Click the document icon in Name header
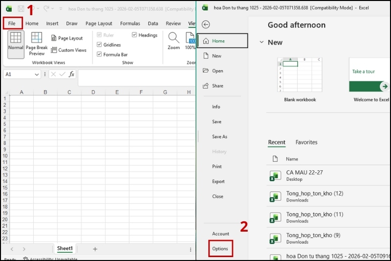Screen dimensions: 391x261 pyautogui.click(x=275, y=159)
